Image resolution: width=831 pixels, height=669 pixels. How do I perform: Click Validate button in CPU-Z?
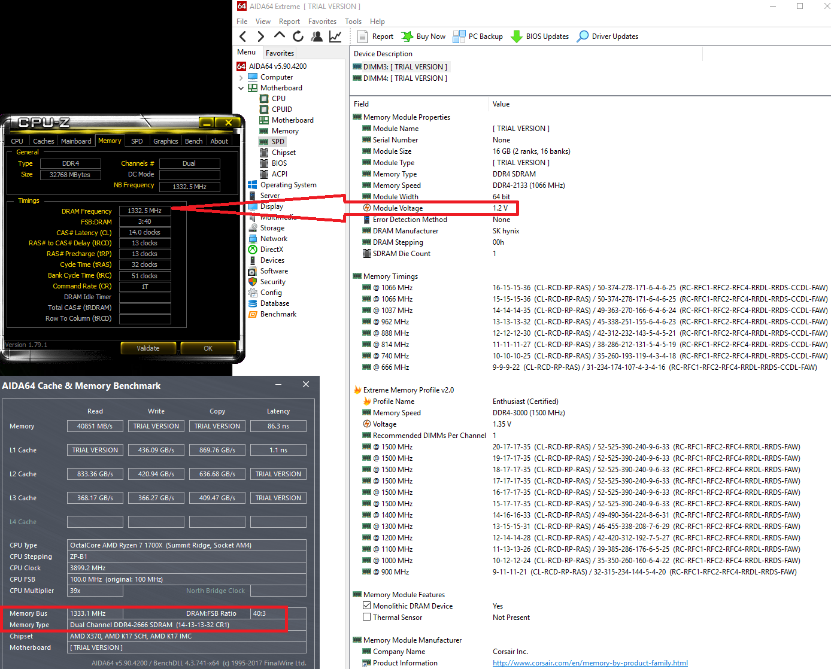pos(148,348)
